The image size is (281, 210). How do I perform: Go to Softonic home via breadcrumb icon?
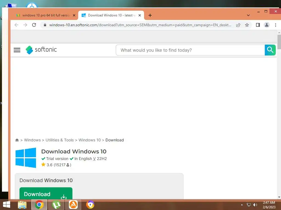pyautogui.click(x=17, y=140)
